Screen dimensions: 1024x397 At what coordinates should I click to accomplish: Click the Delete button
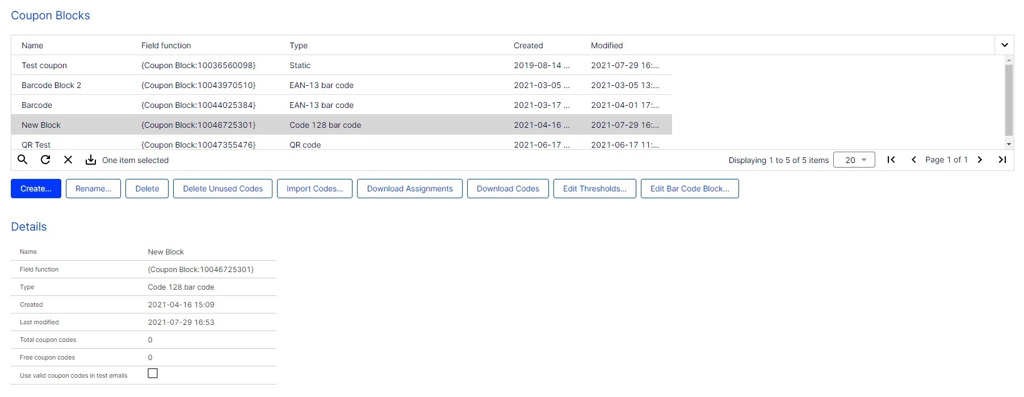147,189
